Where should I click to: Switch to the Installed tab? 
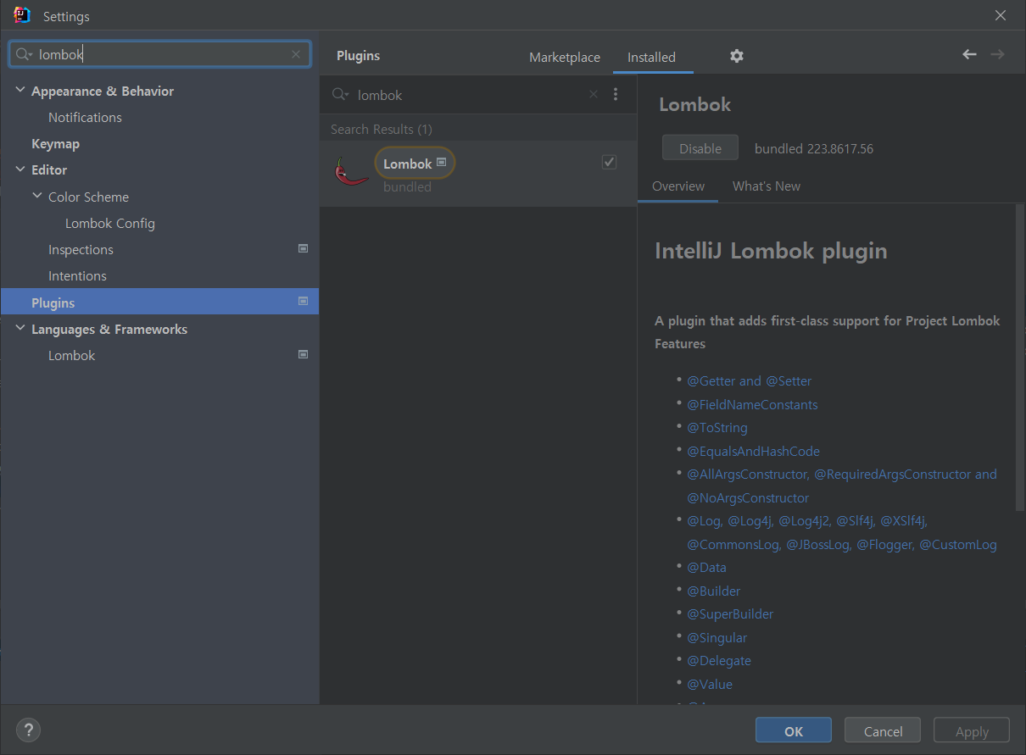coord(651,58)
